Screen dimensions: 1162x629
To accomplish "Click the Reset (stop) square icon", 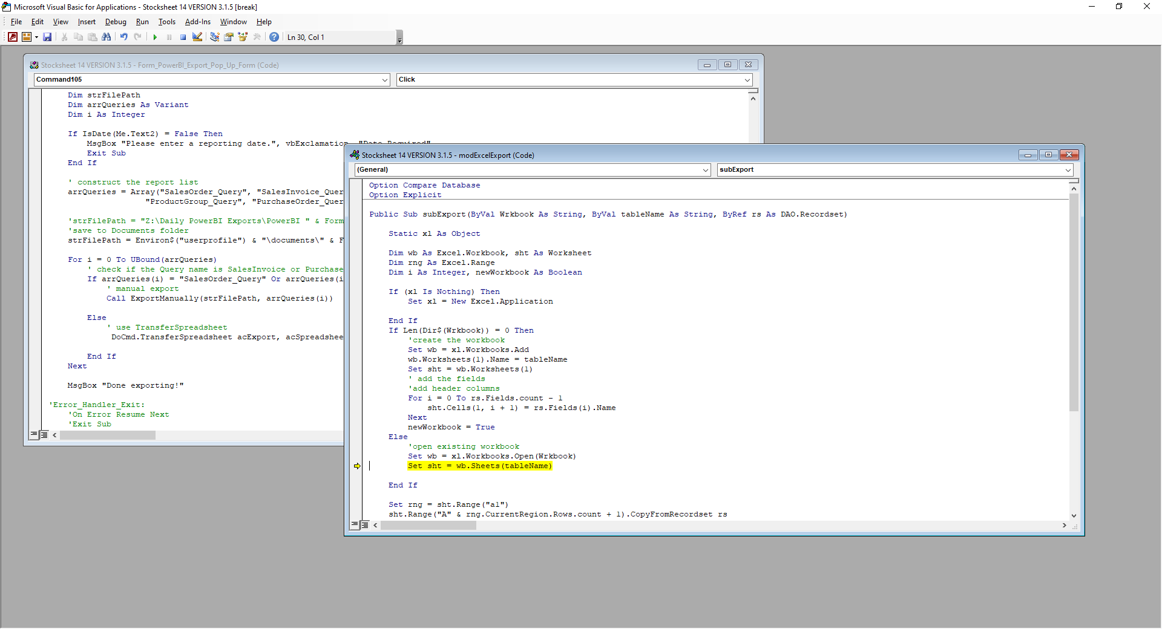I will (183, 37).
